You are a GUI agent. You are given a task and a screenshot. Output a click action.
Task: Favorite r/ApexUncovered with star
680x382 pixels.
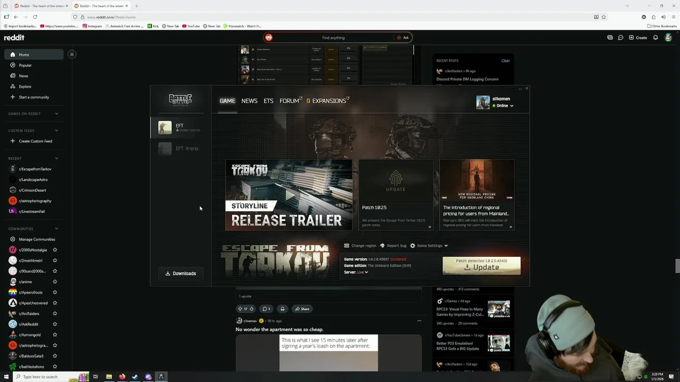(x=55, y=303)
